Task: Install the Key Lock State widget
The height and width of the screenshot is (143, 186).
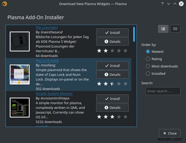Action: [112, 66]
